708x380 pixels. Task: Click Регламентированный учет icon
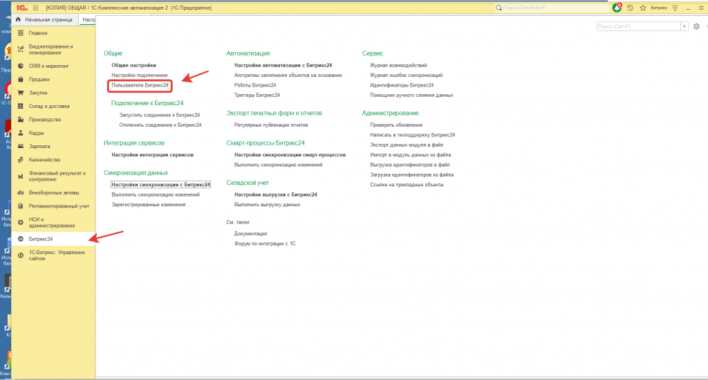click(20, 206)
